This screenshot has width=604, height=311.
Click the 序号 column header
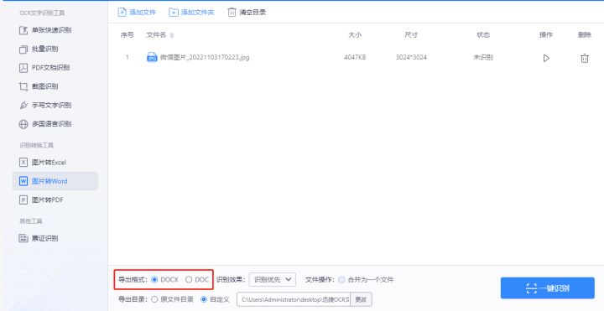click(128, 34)
